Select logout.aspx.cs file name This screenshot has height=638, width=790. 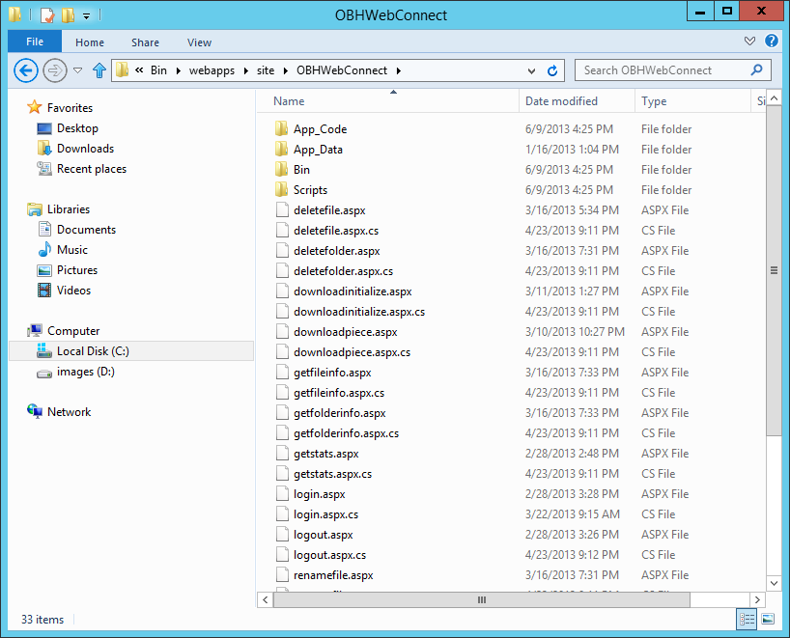(330, 555)
